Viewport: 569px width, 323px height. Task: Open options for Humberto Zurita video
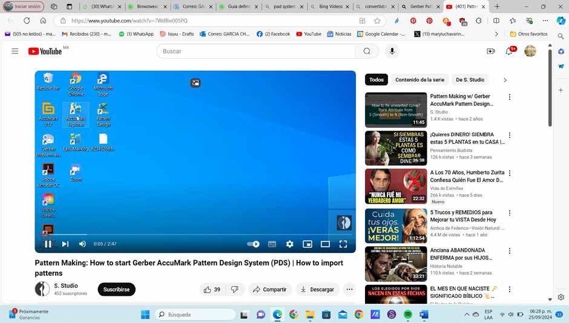click(x=510, y=173)
